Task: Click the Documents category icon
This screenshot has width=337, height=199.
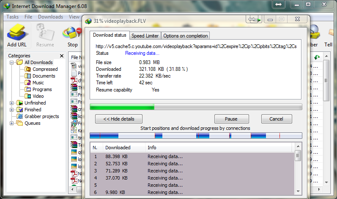Action: pyautogui.click(x=27, y=76)
